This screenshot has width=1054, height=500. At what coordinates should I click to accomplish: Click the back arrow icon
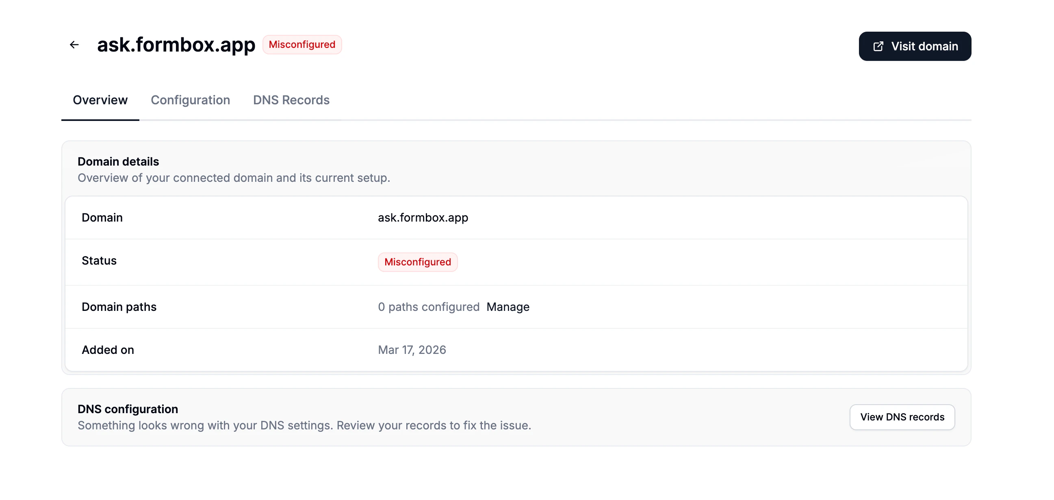(74, 45)
